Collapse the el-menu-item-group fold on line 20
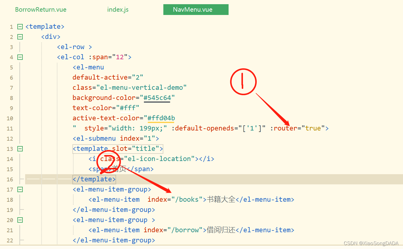Image resolution: width=403 pixels, height=249 pixels. [x=20, y=220]
